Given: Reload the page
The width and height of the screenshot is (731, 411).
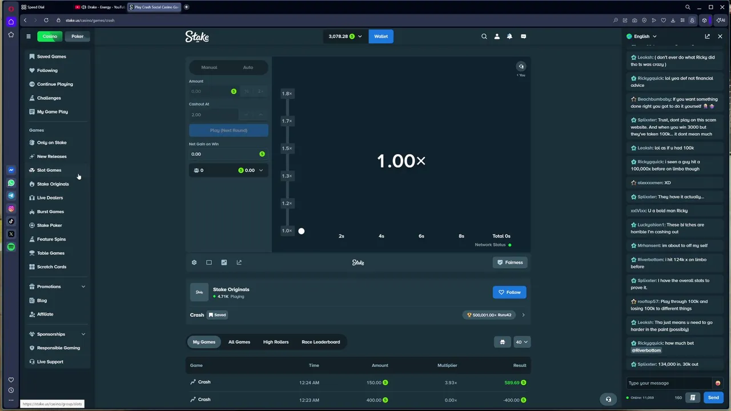Looking at the screenshot, I should click(x=46, y=20).
